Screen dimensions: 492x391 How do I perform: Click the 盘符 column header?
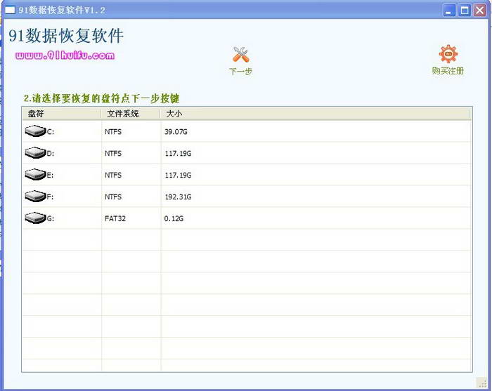point(62,114)
